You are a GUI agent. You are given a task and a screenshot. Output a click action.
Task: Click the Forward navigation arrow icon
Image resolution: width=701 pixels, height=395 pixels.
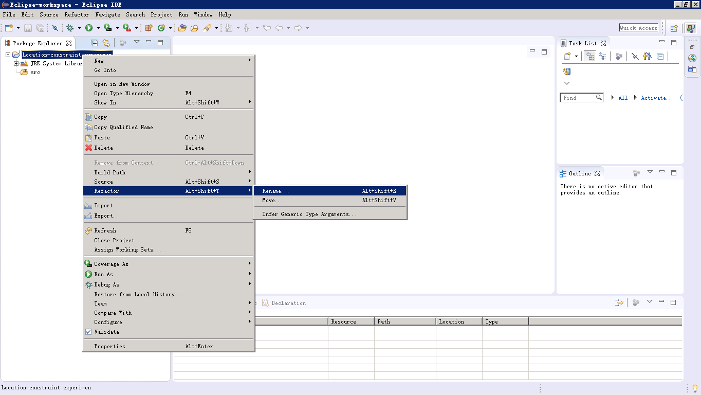(298, 28)
